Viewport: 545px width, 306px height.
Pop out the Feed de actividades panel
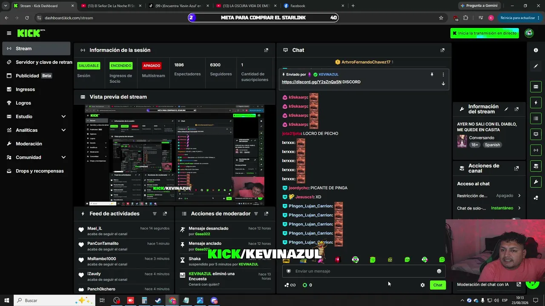tap(165, 214)
